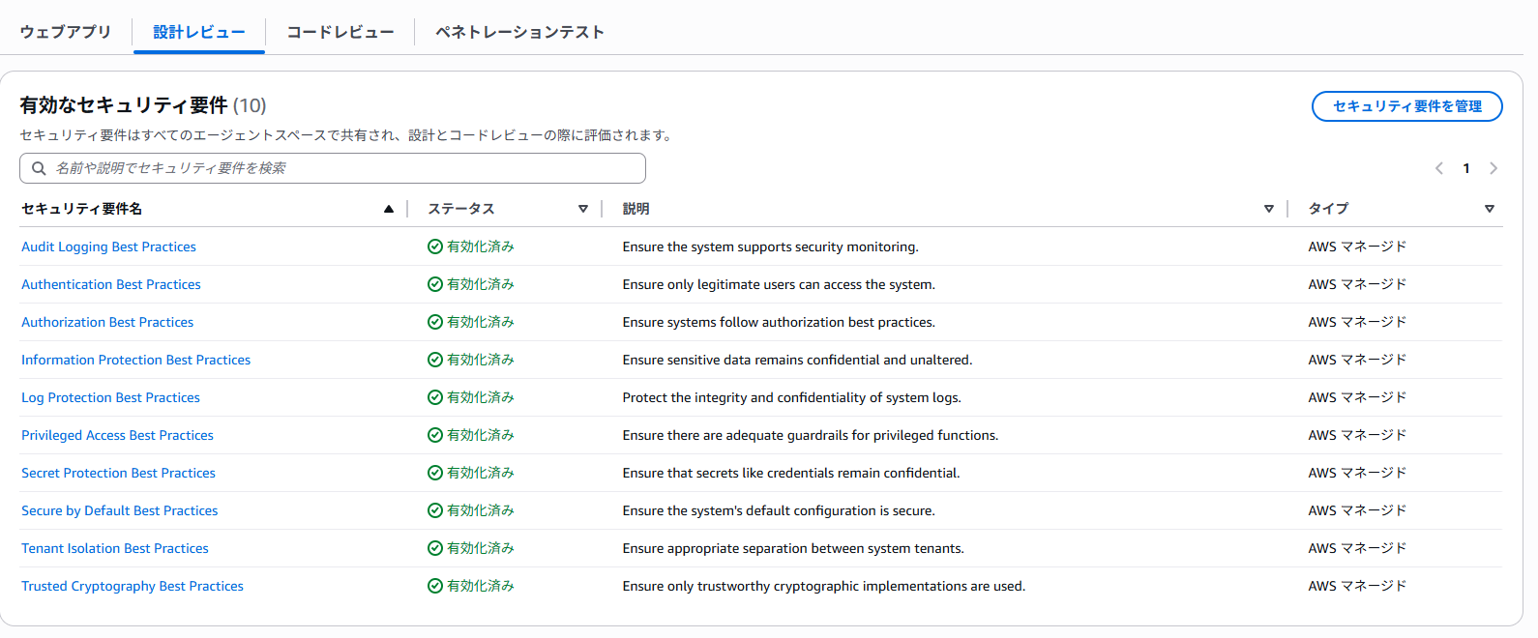Viewport: 1538px width, 638px height.
Task: Click the セキュリティ要件を管理 button
Action: [x=1406, y=106]
